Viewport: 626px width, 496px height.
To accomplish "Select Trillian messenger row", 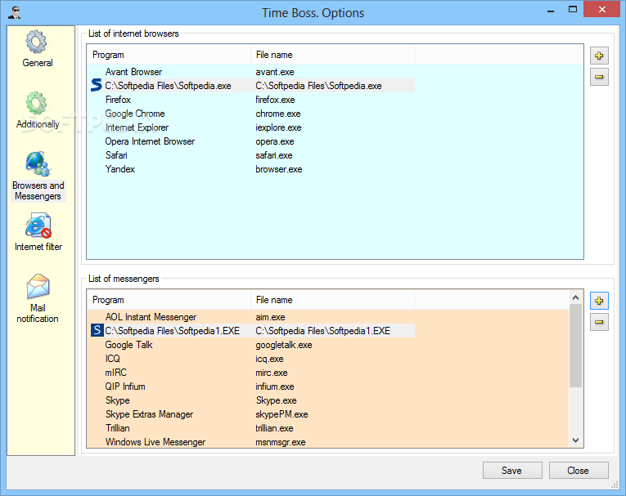I will [x=251, y=428].
